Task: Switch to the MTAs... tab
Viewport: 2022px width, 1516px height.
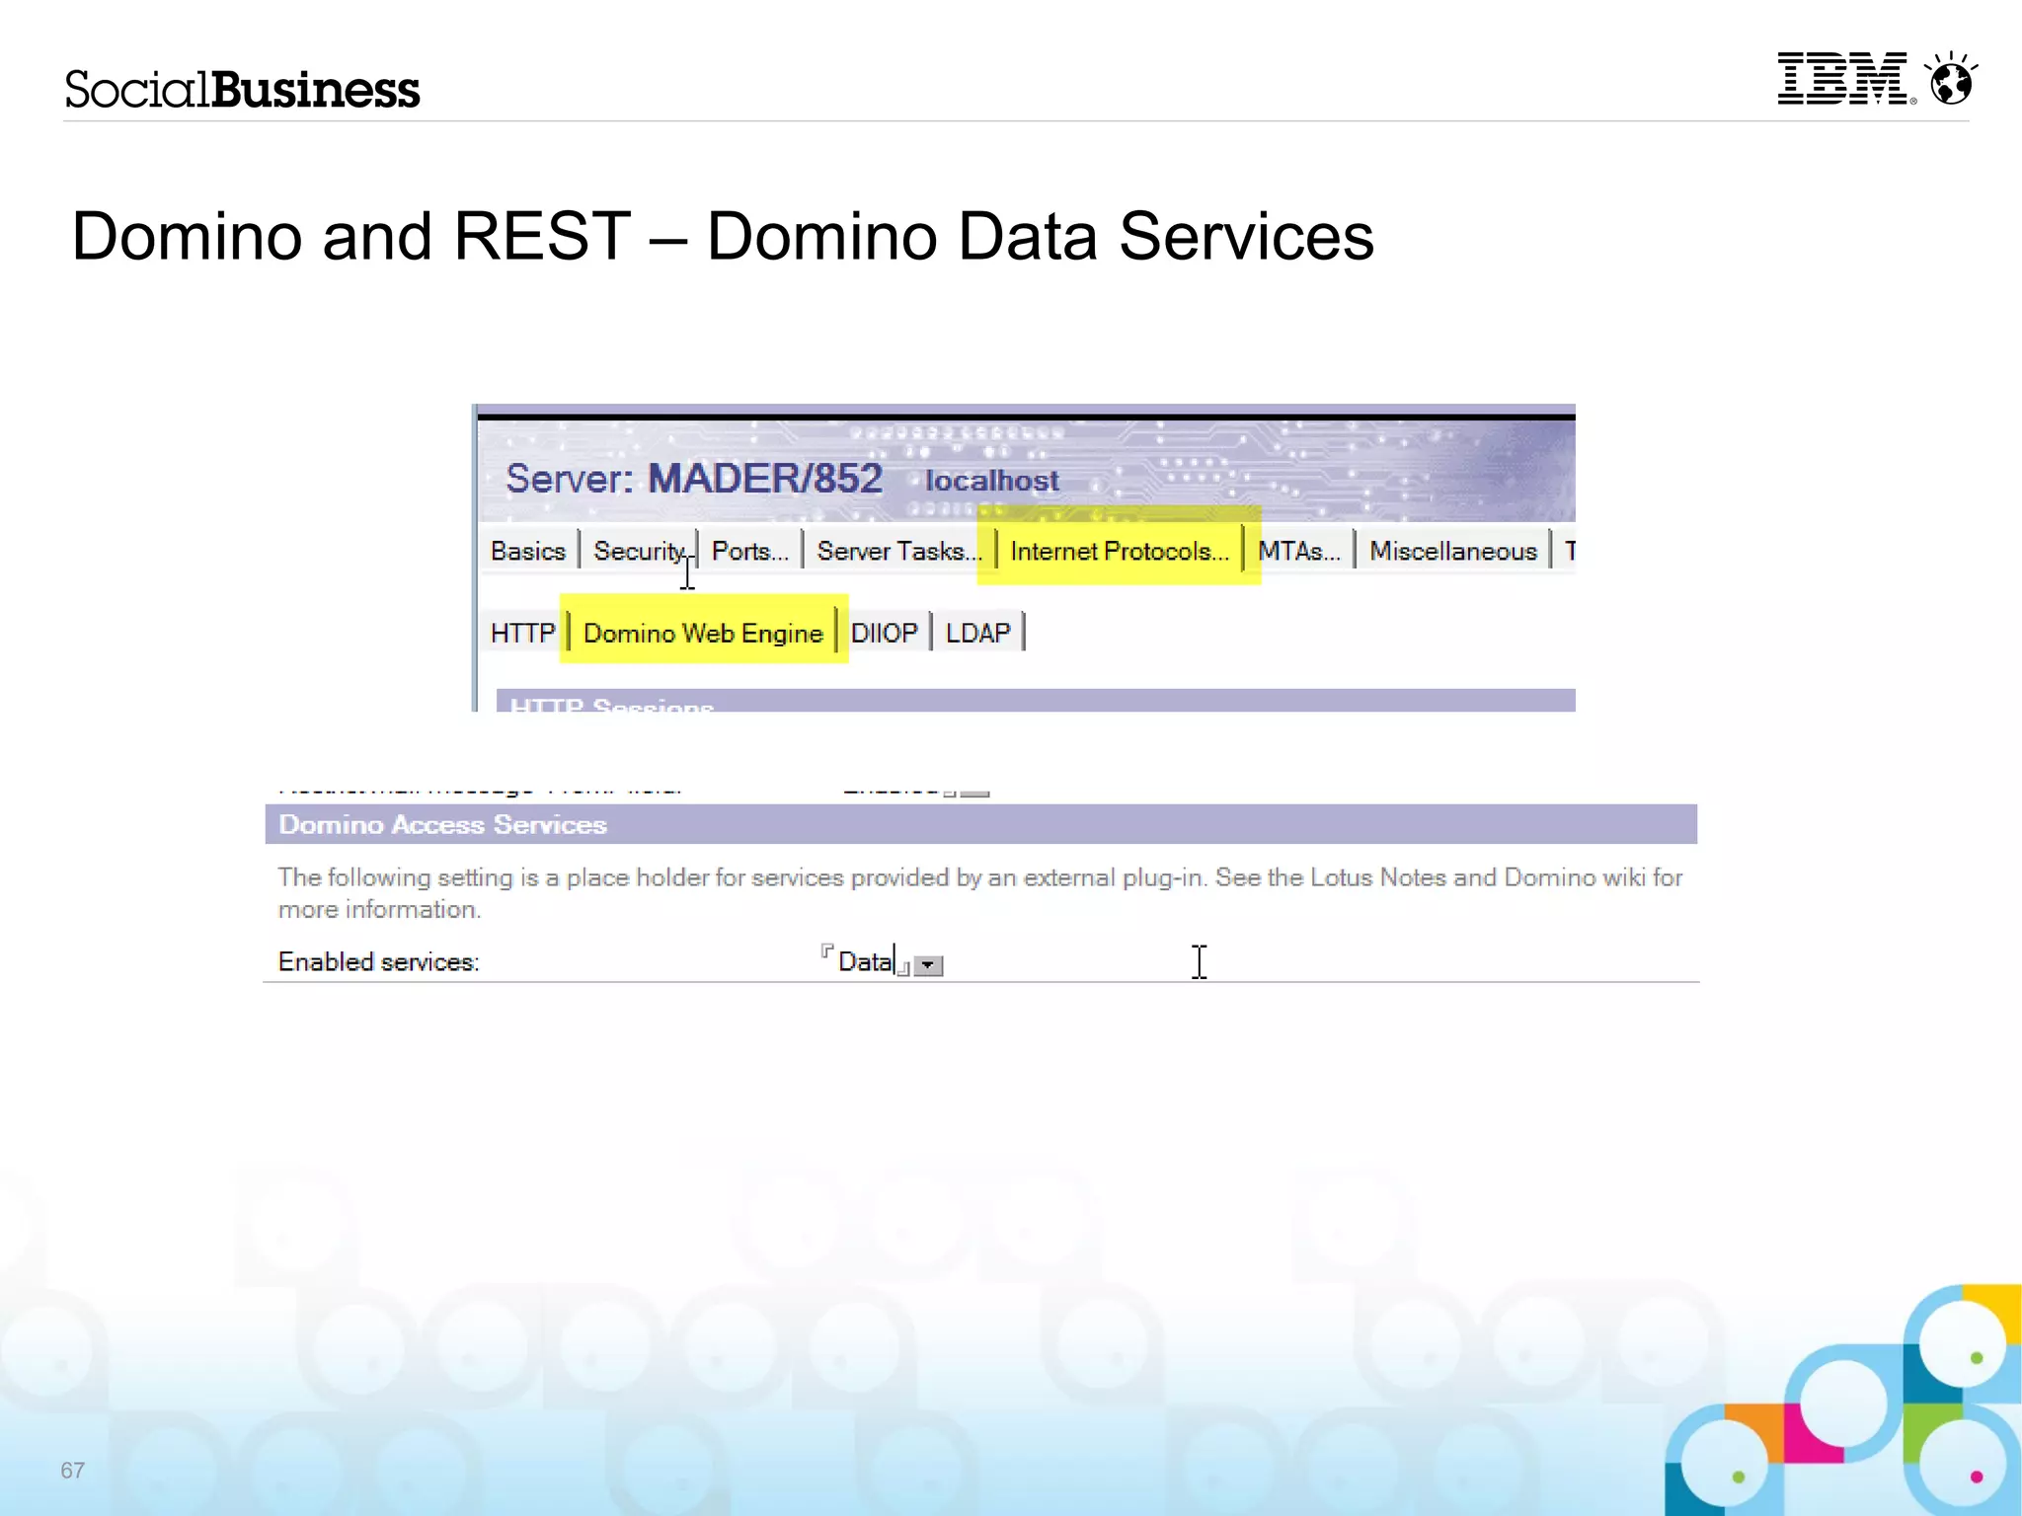Action: point(1299,551)
